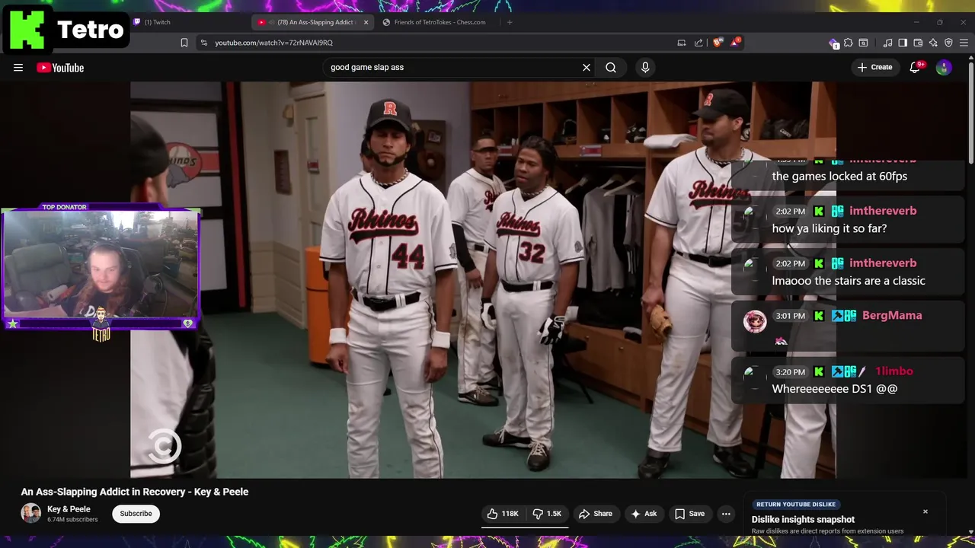Click the Ask button
975x548 pixels.
click(643, 514)
